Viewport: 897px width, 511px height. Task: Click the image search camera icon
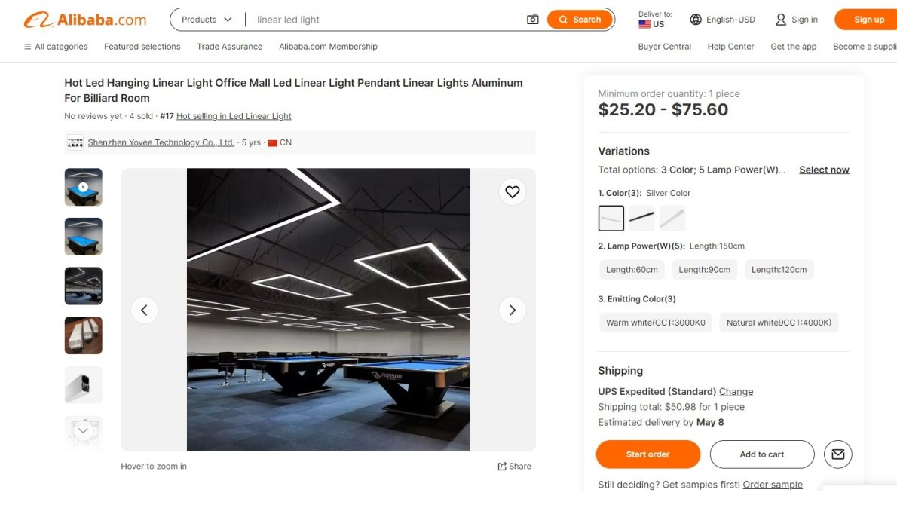coord(533,18)
